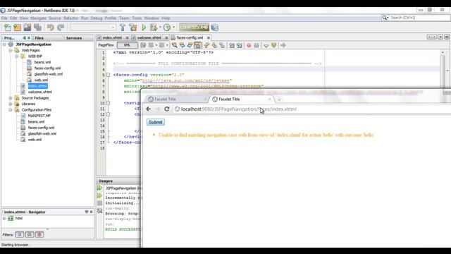Image resolution: width=451 pixels, height=254 pixels.
Task: Collapse the fold marker at line 10
Action: pos(109,103)
